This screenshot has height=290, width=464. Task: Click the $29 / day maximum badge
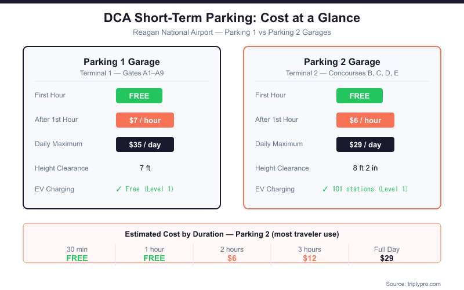(x=365, y=144)
